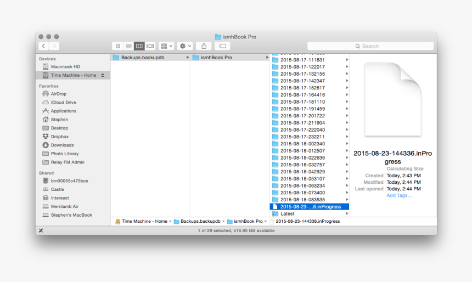This screenshot has width=472, height=282.
Task: Open Castle shared computer
Action: 72,189
